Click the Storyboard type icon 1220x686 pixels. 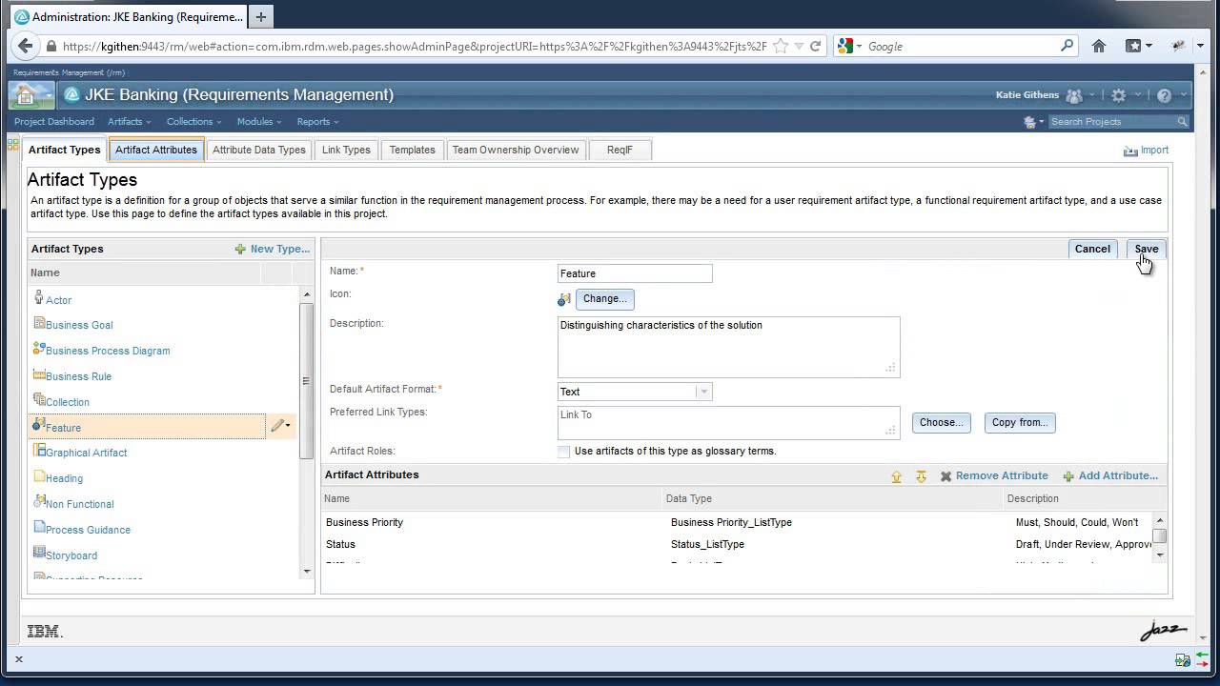[39, 554]
